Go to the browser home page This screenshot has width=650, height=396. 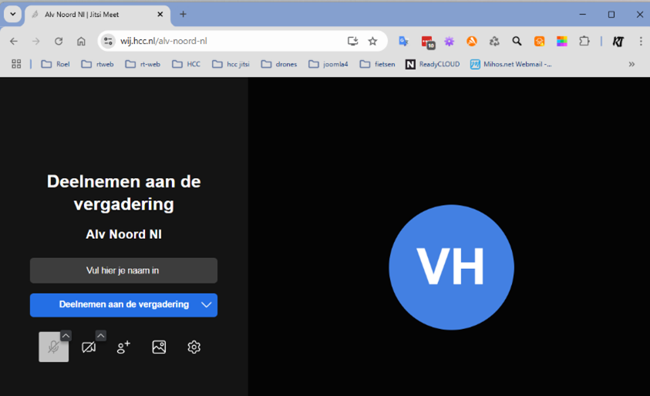pos(81,42)
